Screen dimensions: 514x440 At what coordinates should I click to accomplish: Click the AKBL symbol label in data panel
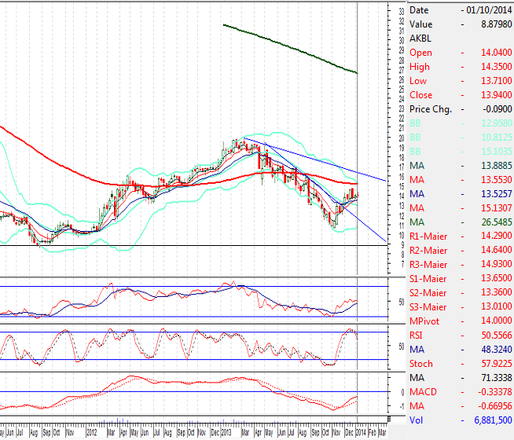point(420,38)
